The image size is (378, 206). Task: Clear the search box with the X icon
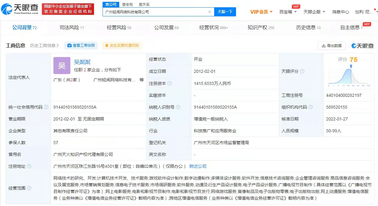click(x=209, y=12)
